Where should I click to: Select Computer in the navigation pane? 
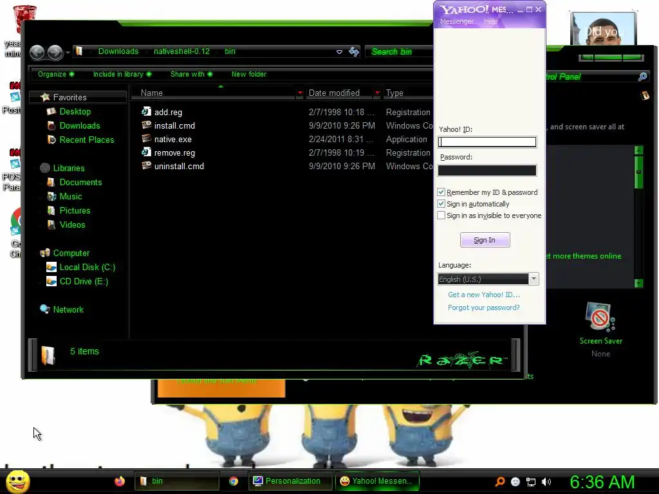[x=71, y=253]
